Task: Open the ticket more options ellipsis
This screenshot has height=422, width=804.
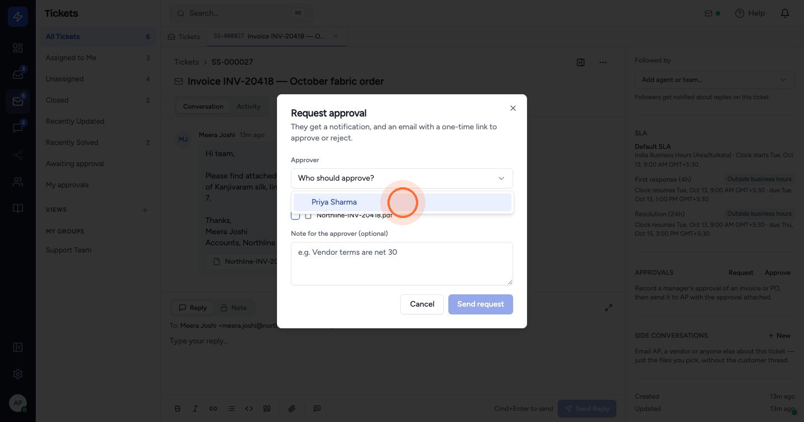Action: point(603,62)
